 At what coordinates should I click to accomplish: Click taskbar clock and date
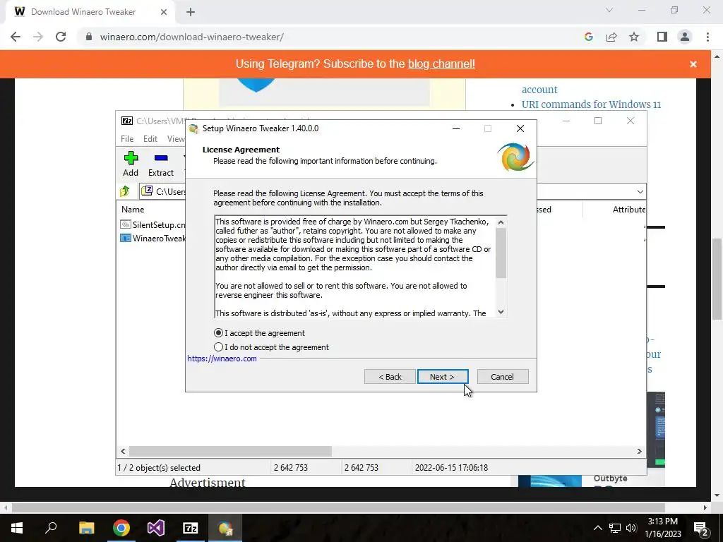[x=662, y=528]
